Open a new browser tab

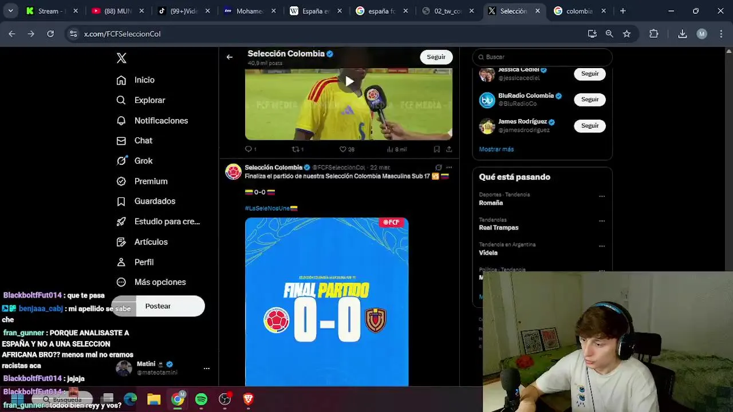coord(622,11)
